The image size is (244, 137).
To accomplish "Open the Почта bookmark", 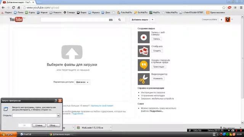I will [x=19, y=13].
